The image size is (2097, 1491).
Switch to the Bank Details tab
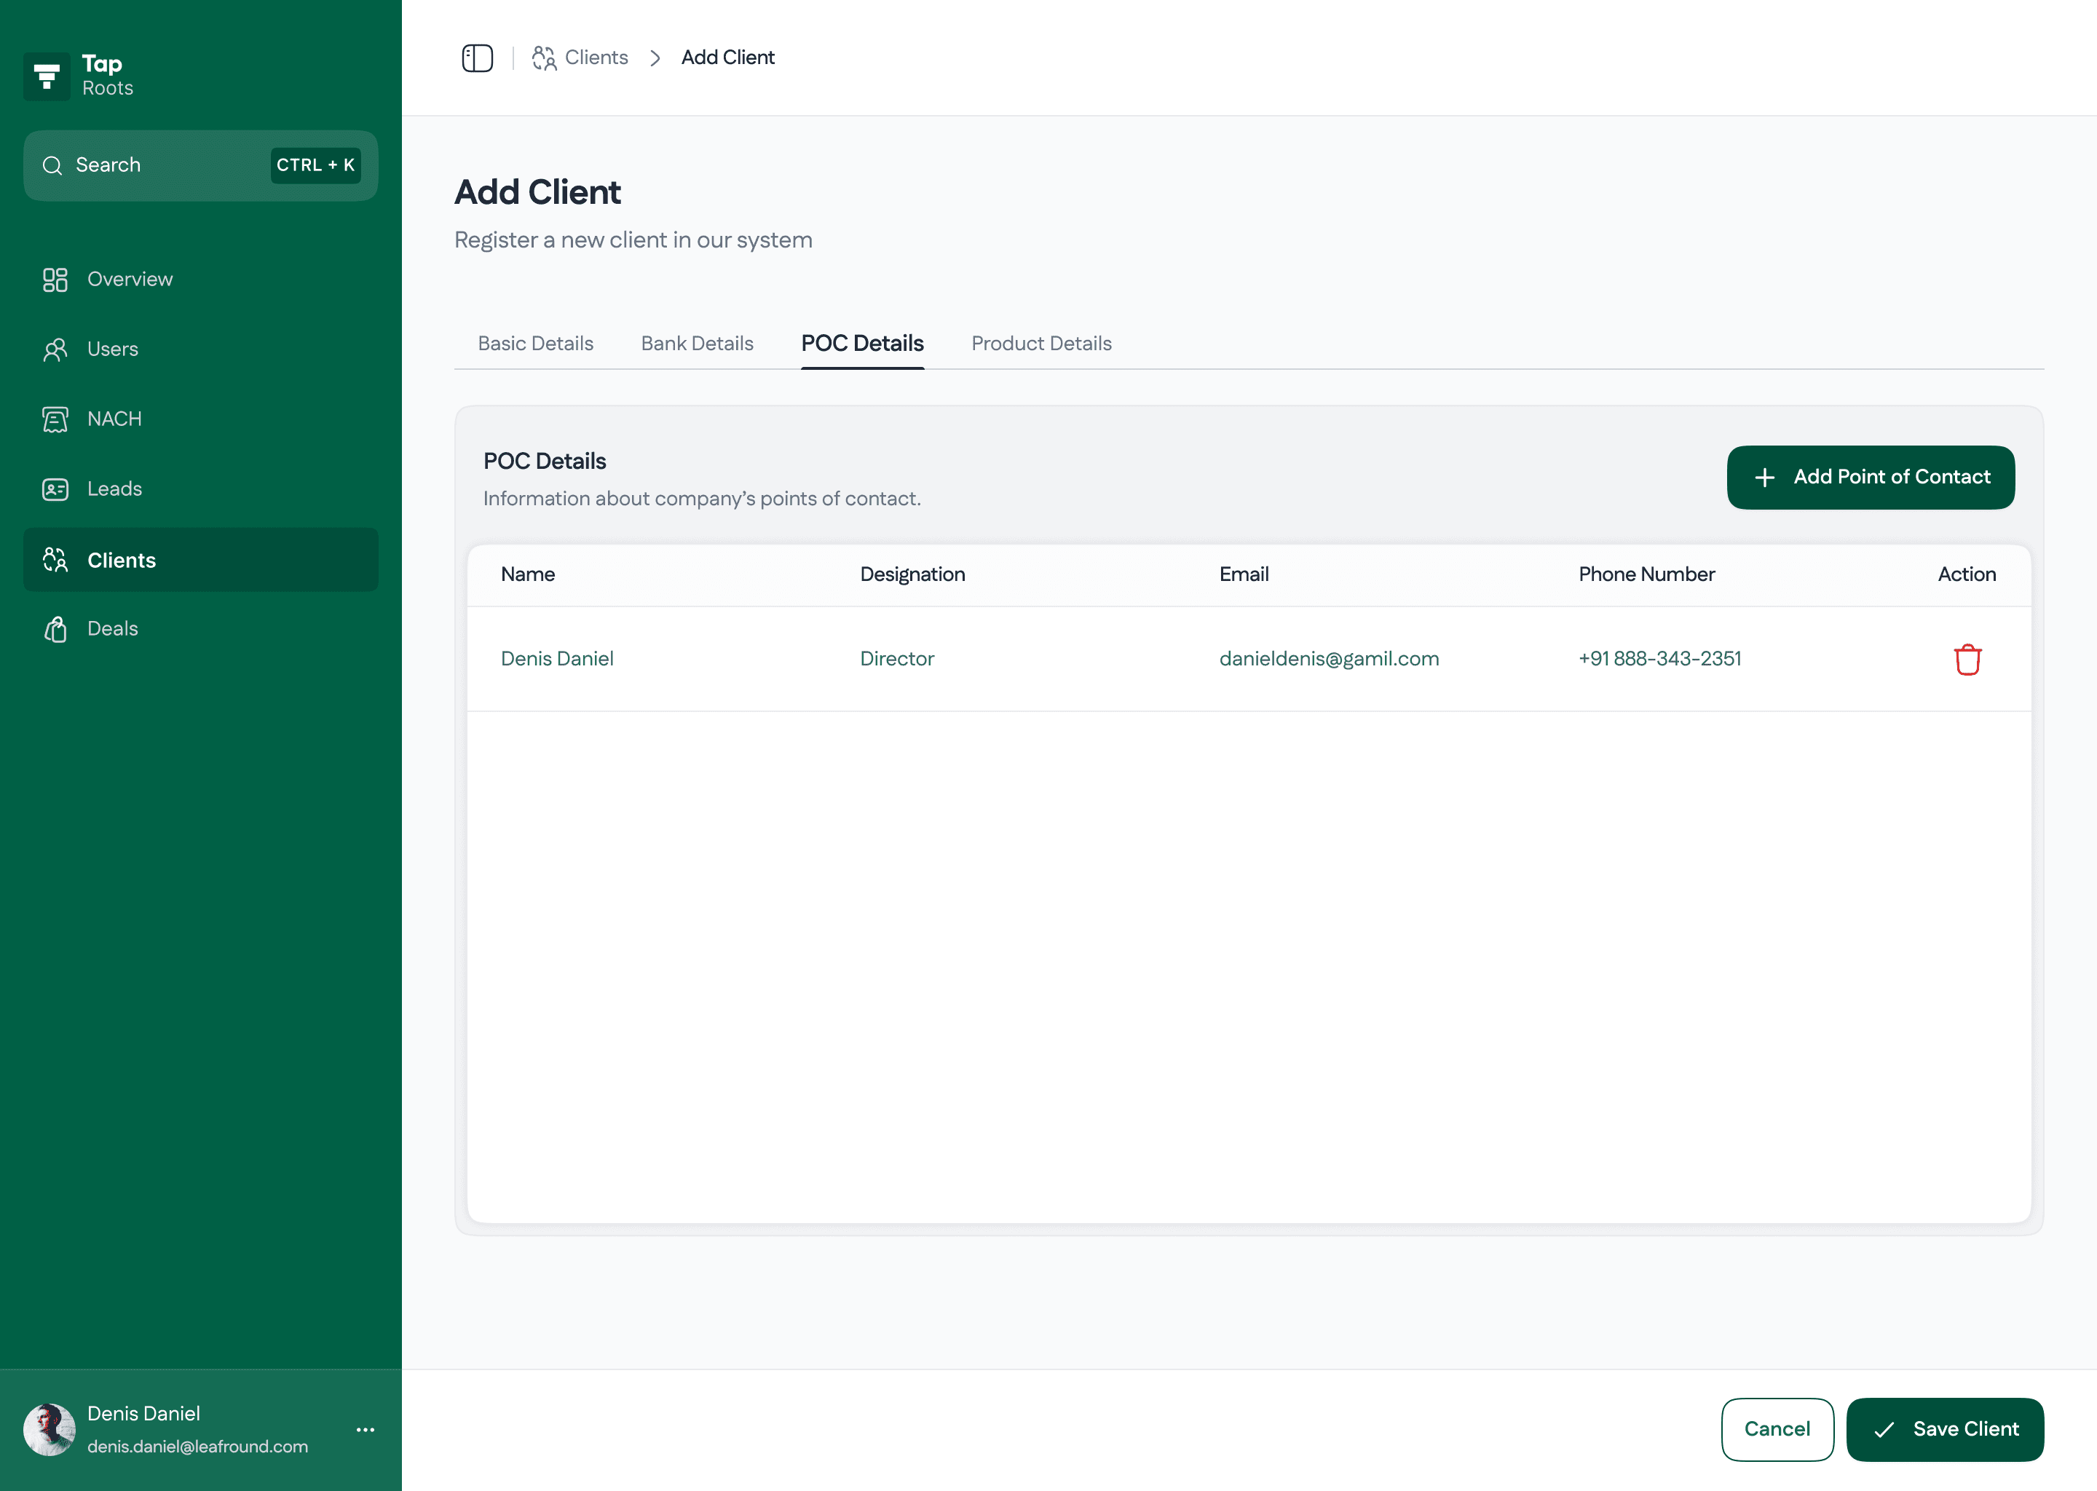point(697,344)
